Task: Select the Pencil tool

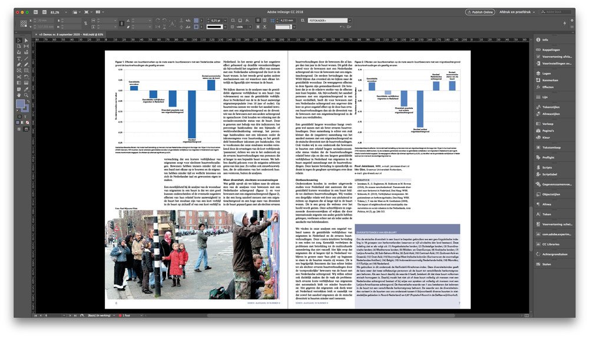Action: (26, 65)
